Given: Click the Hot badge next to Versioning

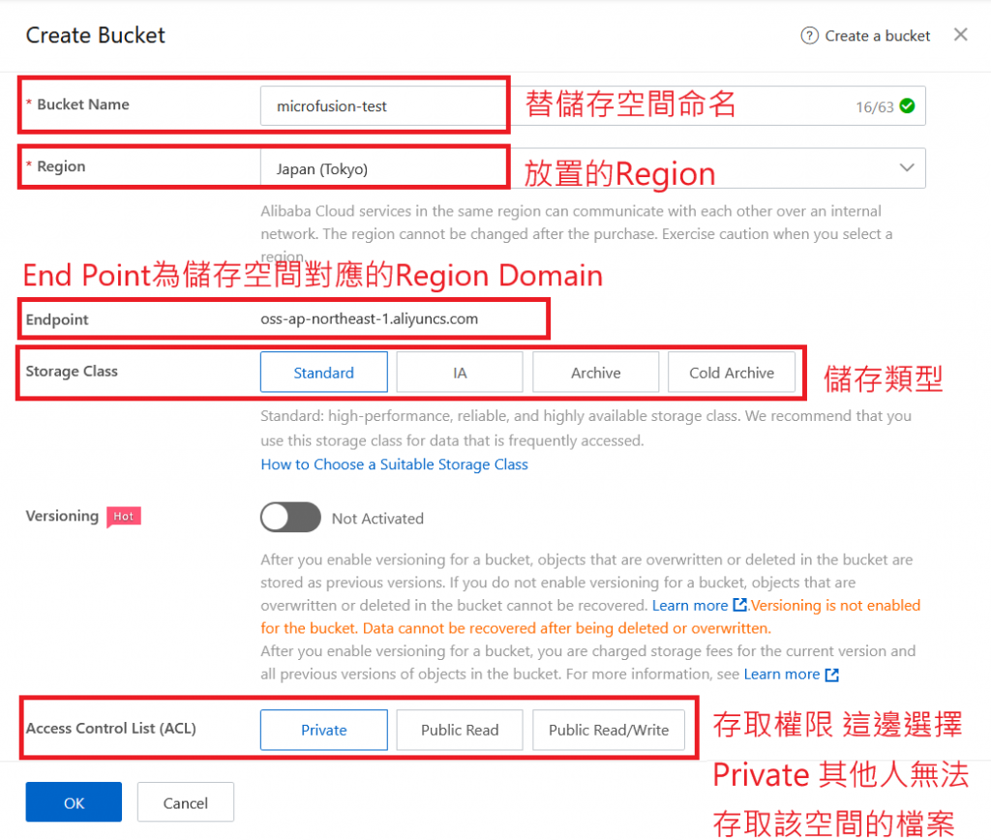Looking at the screenshot, I should pyautogui.click(x=123, y=517).
